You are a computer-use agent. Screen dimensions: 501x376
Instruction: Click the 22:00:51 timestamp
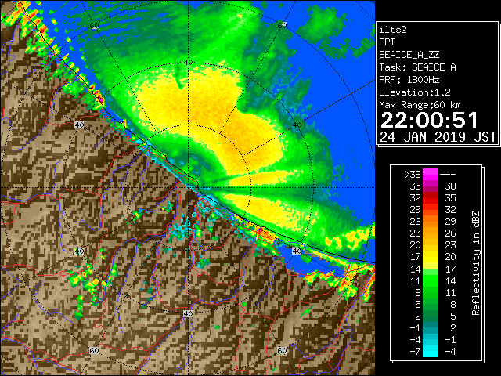click(x=429, y=120)
